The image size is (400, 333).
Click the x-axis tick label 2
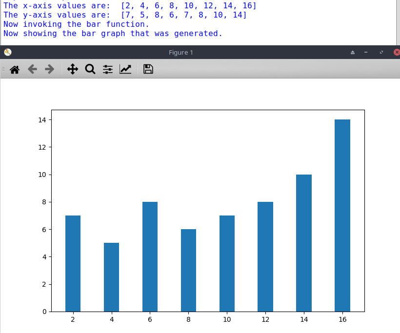(73, 319)
